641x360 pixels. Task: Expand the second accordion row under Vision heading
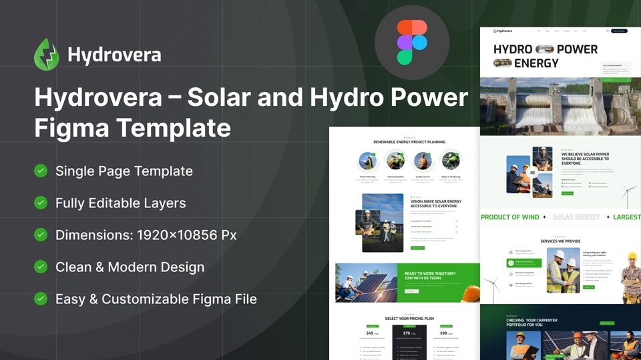coord(434,227)
